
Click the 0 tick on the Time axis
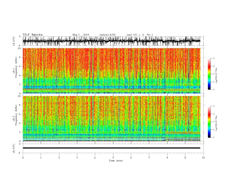tap(23, 158)
